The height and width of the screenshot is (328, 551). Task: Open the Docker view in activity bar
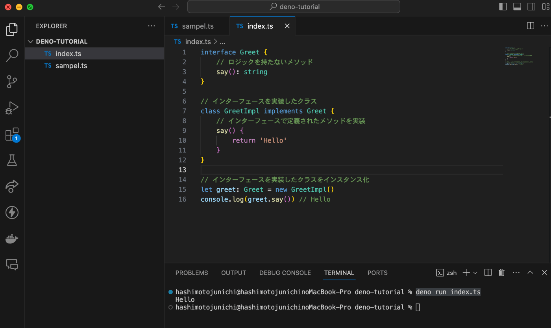12,239
